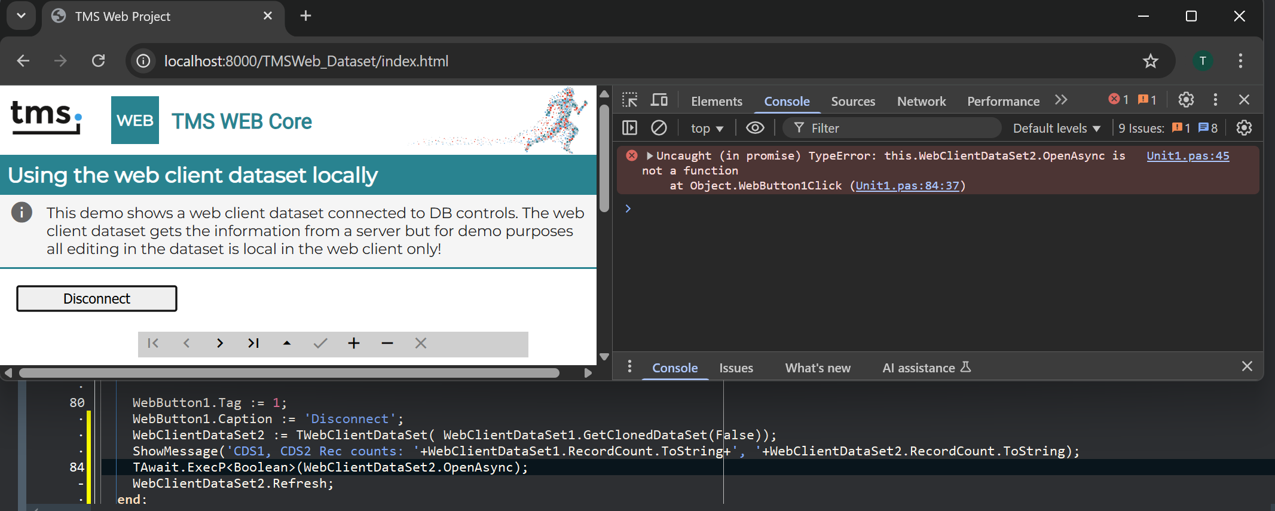Reload the page
1275x511 pixels.
(99, 61)
